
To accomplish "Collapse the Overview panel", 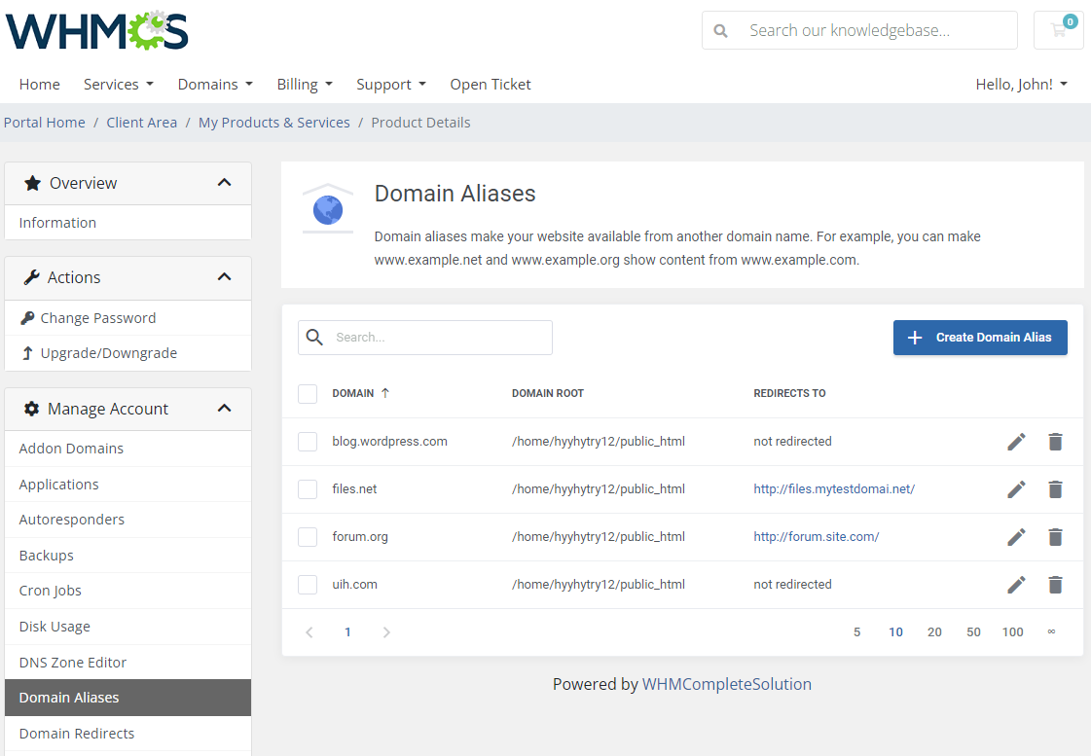I will [224, 183].
